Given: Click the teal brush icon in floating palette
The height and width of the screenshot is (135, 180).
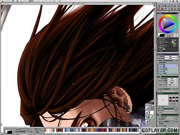Looking at the screenshot, I should pyautogui.click(x=147, y=117).
